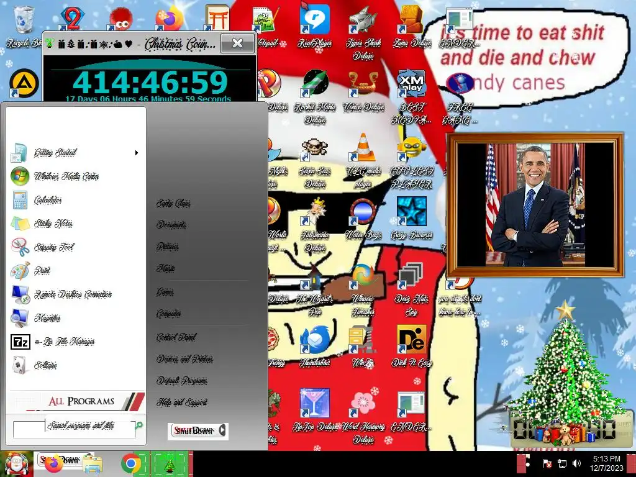Open Help and Support link
The image size is (636, 477).
point(182,402)
